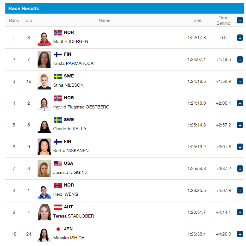The width and height of the screenshot is (246, 246).
Task: Click plus icon for Heidi WENG
Action: [240, 191]
